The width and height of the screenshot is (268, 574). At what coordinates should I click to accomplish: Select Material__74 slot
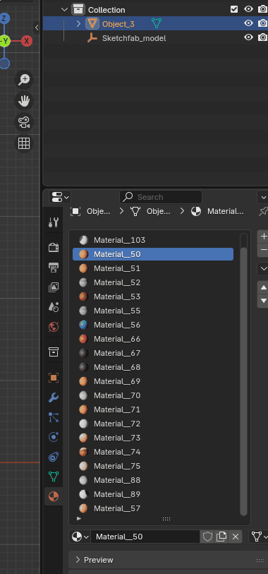coord(153,452)
